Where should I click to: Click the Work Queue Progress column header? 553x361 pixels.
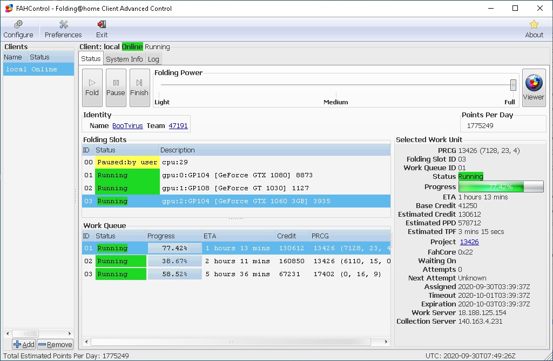pos(174,236)
